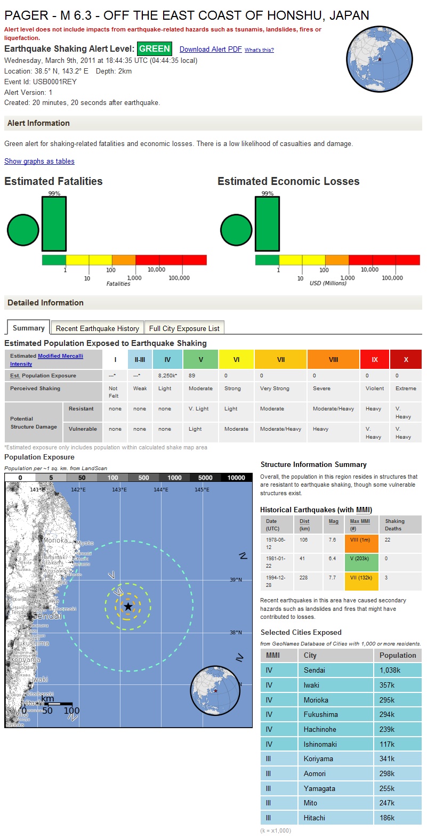Click the Alert Information section header

213,123
